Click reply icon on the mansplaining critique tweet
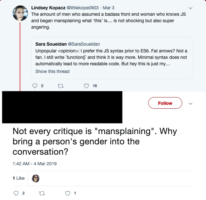 tap(16, 193)
